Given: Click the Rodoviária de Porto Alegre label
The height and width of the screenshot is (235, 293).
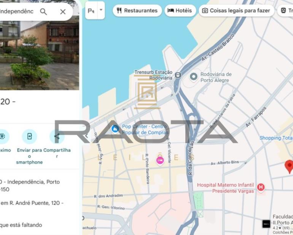Looking at the screenshot, I should (216, 77).
